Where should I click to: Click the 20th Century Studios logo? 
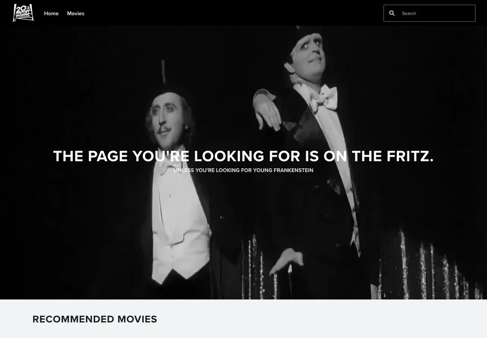[23, 13]
